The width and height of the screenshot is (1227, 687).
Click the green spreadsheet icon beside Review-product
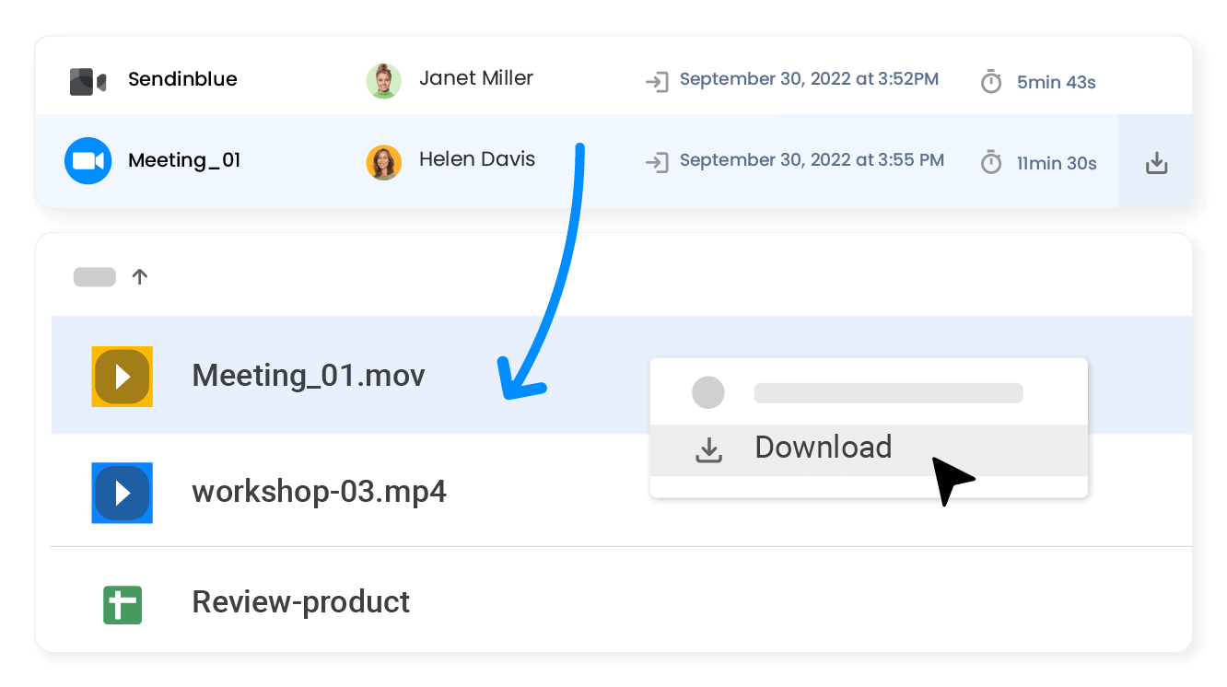tap(122, 603)
